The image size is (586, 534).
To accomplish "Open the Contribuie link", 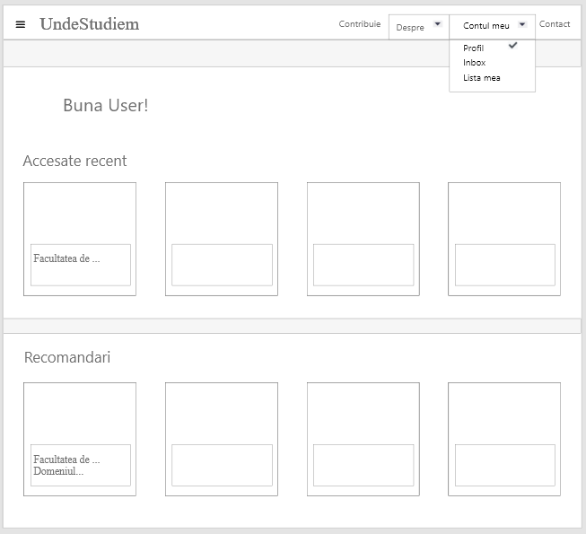I will point(359,24).
